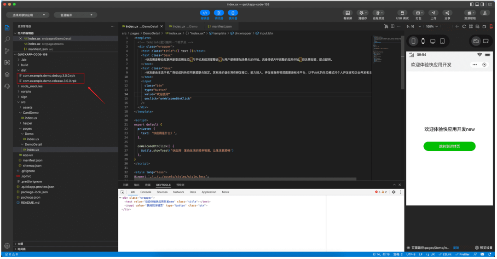Open 预览设置 preview settings
Viewport: 497px width, 259px height.
pos(484,248)
